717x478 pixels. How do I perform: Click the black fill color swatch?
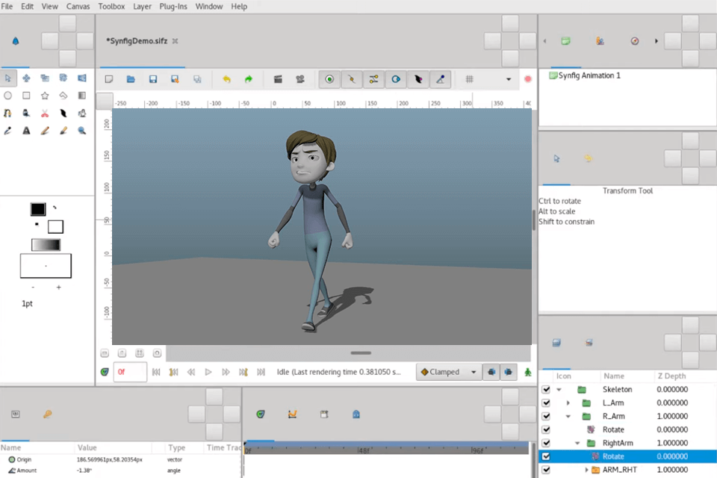pyautogui.click(x=37, y=210)
